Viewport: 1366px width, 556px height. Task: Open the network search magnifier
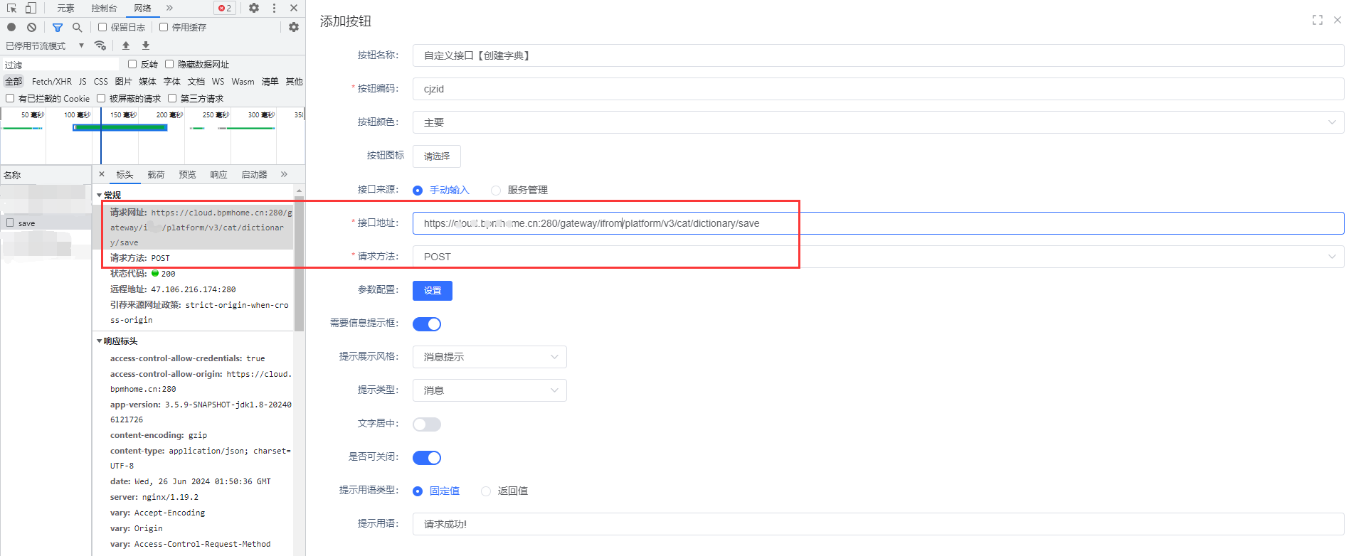[77, 27]
